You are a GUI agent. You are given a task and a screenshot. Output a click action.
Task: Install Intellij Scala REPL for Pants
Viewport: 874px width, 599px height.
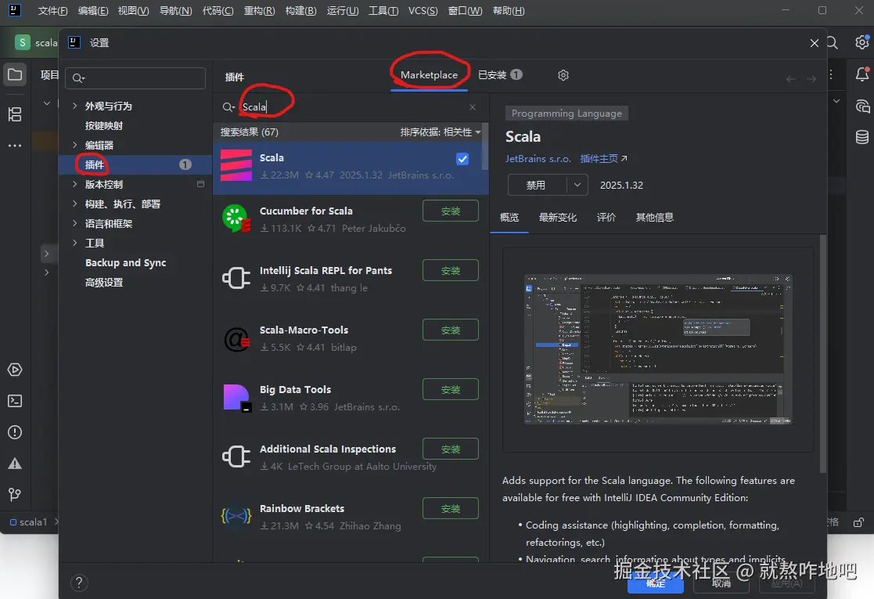[x=451, y=270]
